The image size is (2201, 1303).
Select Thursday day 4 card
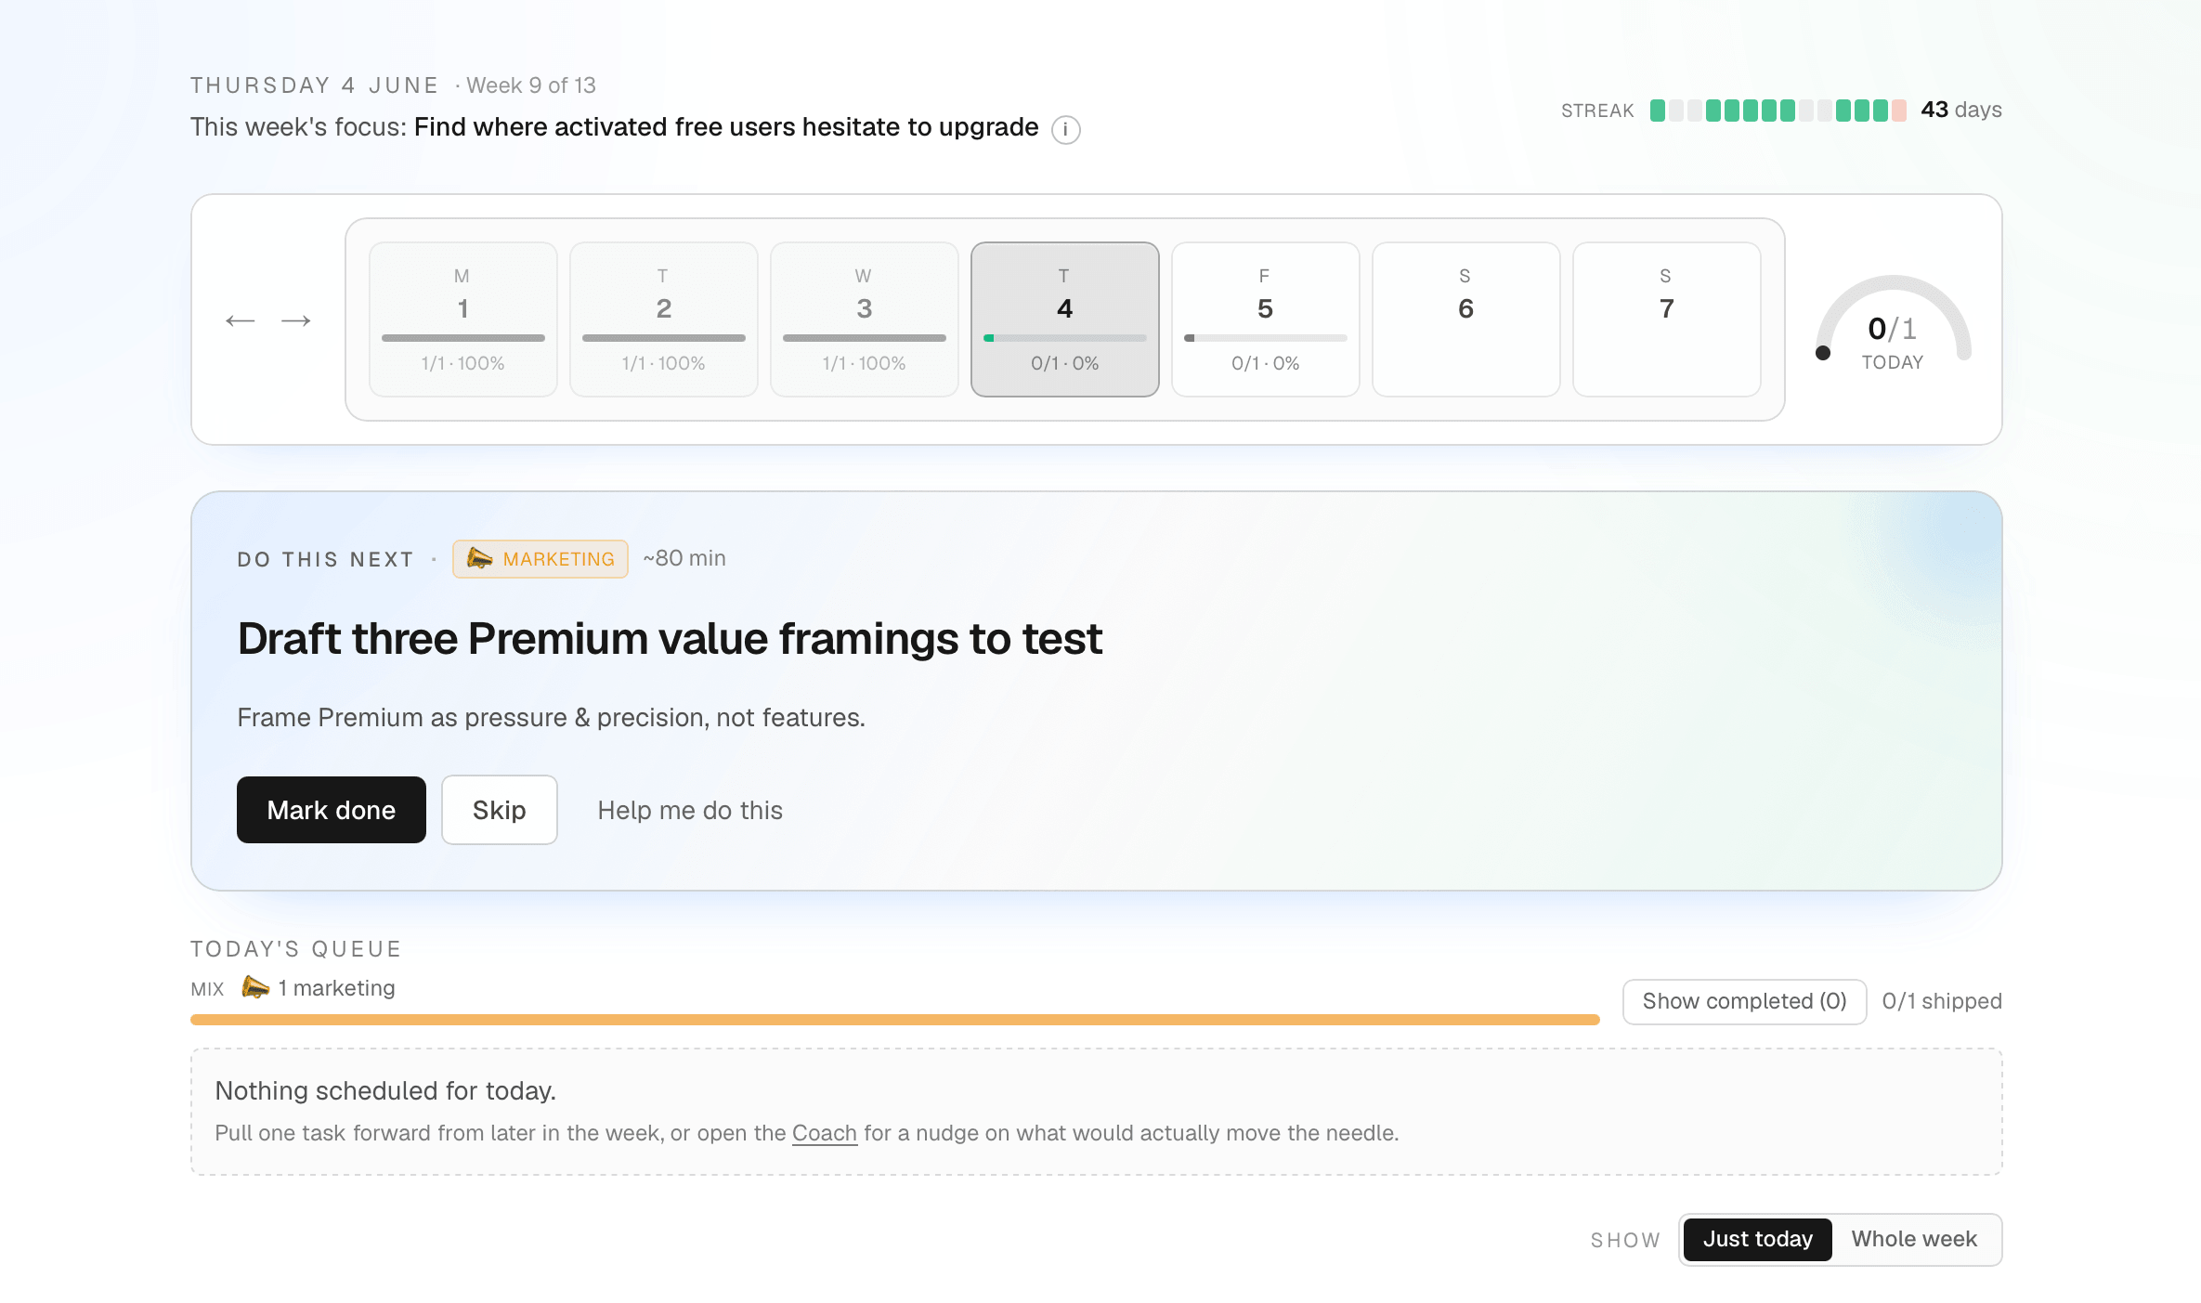click(x=1065, y=319)
